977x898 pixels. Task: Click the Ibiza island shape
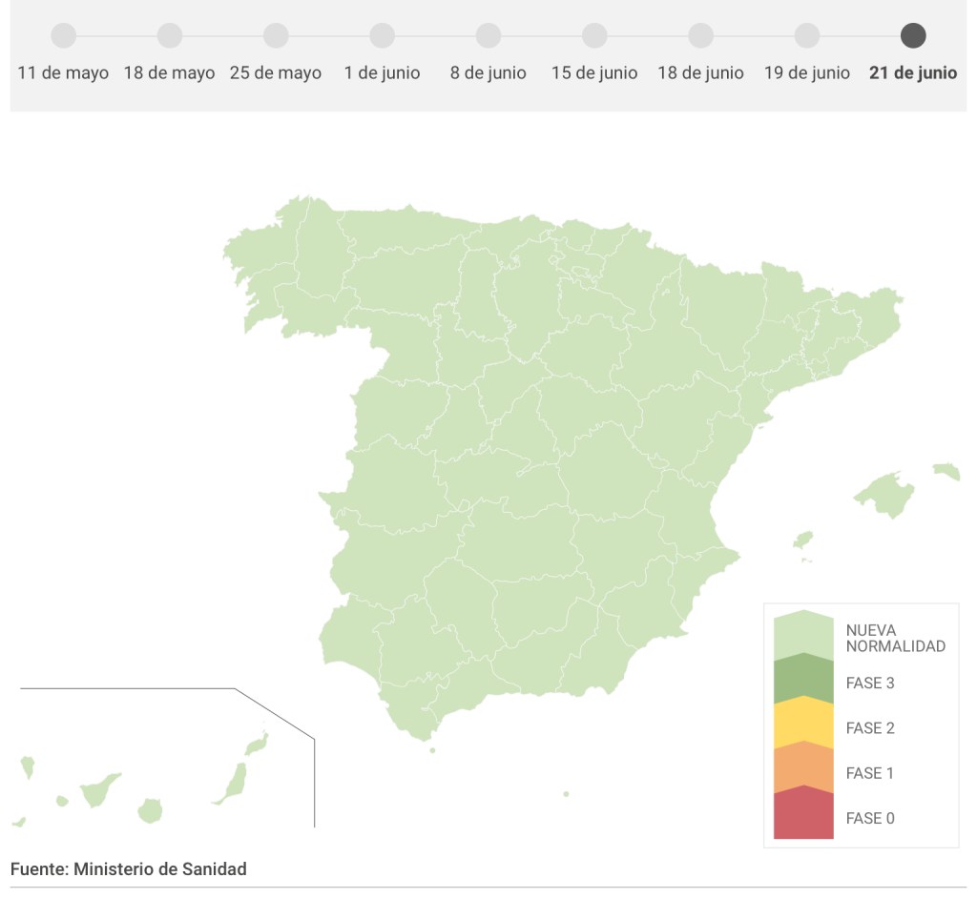pyautogui.click(x=803, y=541)
